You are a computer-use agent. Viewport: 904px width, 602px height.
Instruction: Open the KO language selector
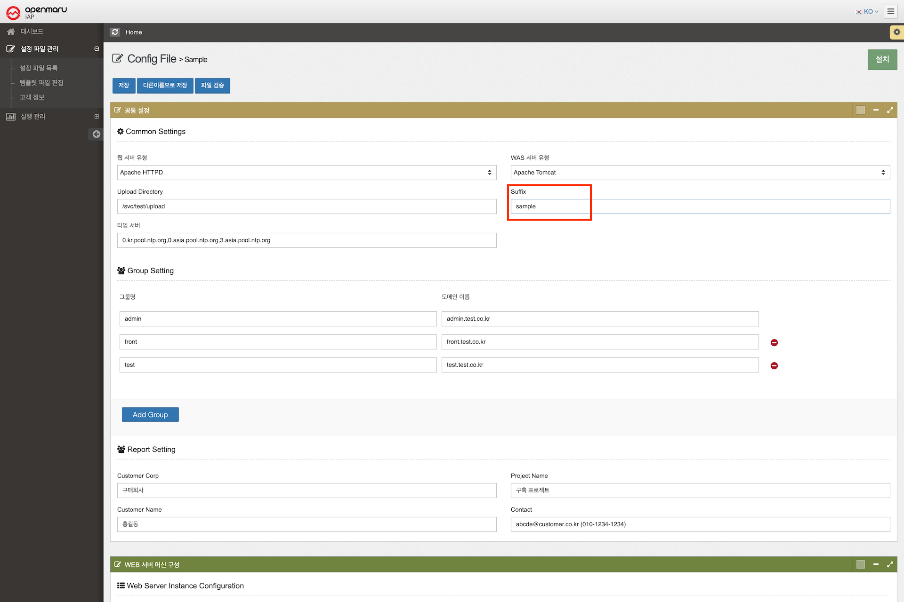pos(867,11)
